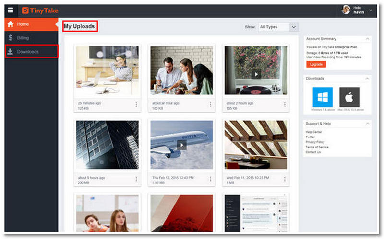The height and width of the screenshot is (239, 384).
Task: Open three-dot menu on 100 KB upload
Action: pyautogui.click(x=210, y=105)
